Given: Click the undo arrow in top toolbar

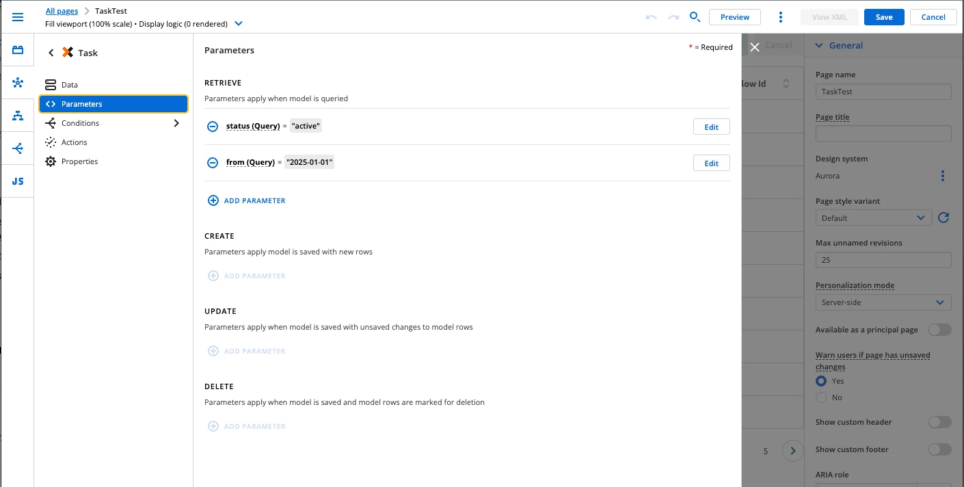Looking at the screenshot, I should 651,17.
